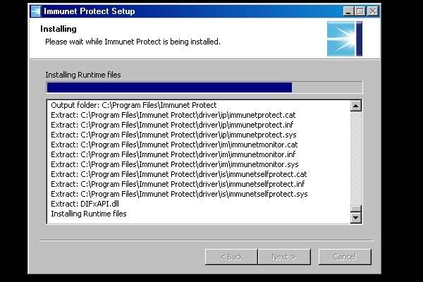Click the 'Installing' header title

tap(59, 29)
